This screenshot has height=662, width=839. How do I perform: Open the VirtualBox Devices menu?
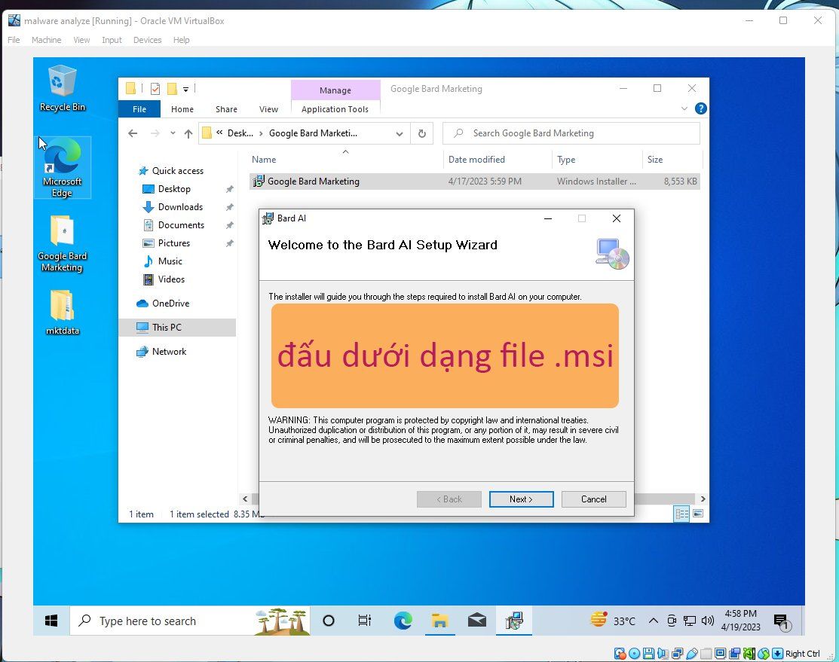(147, 40)
